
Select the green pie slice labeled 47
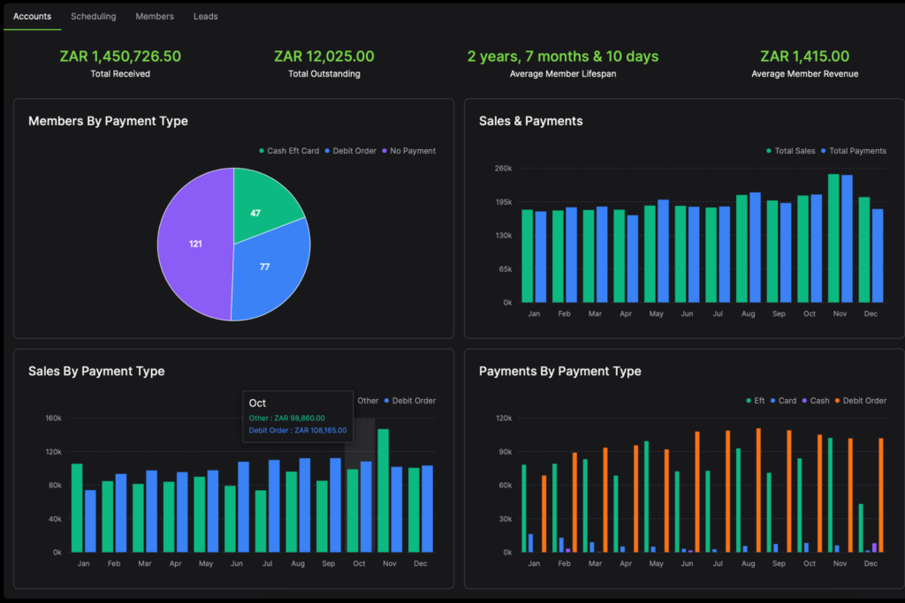click(x=255, y=213)
